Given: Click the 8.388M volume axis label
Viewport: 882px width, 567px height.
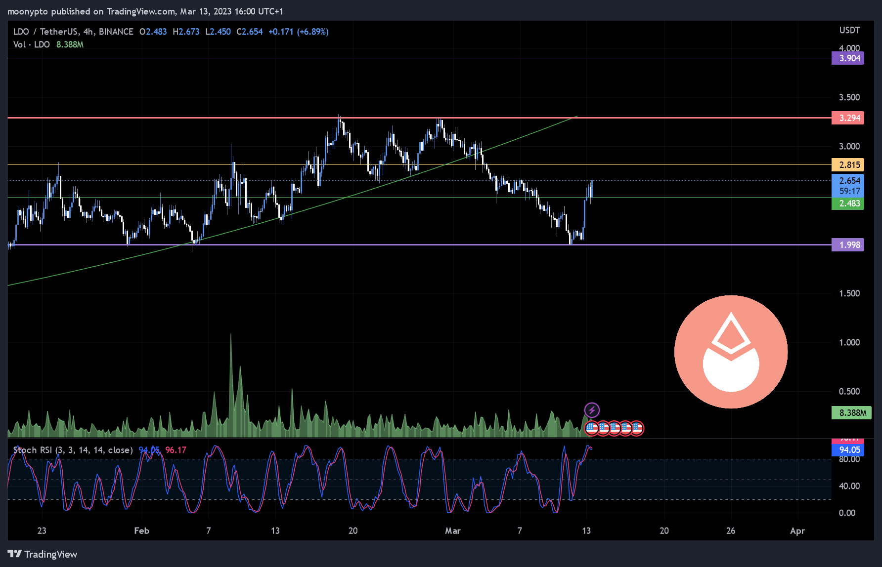Looking at the screenshot, I should click(x=851, y=413).
